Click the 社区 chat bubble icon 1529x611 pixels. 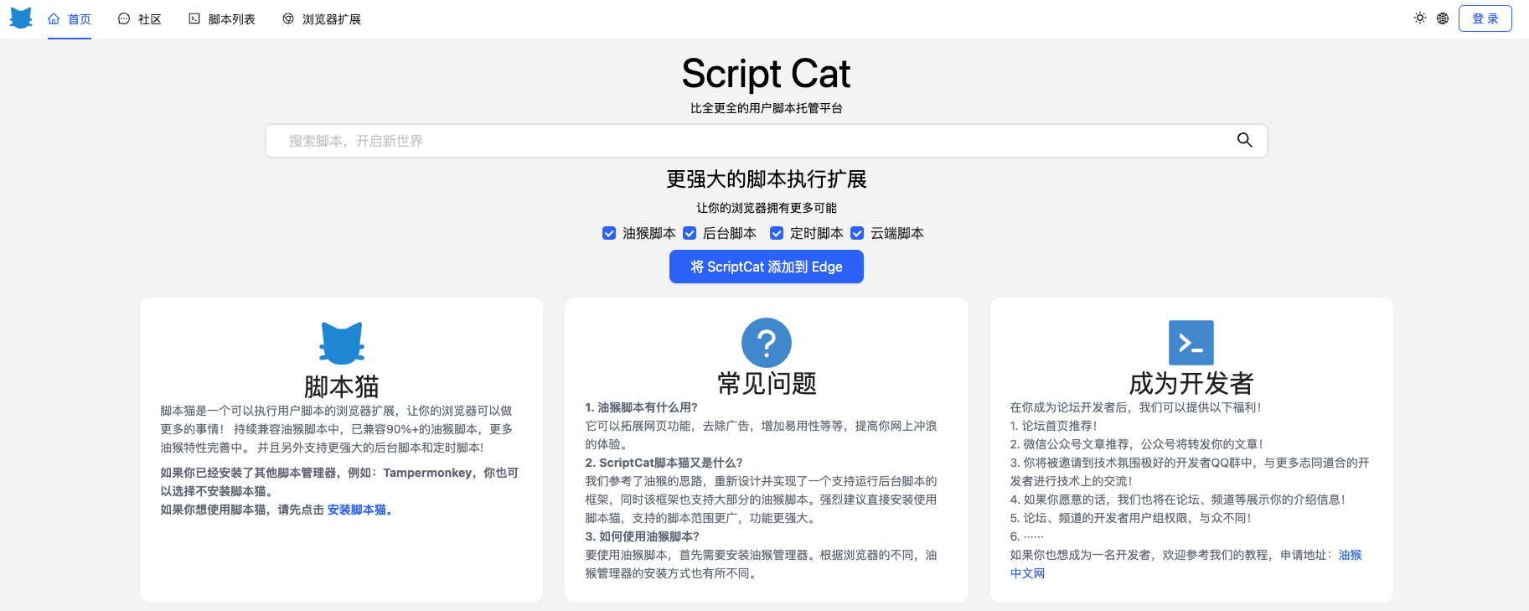point(124,18)
